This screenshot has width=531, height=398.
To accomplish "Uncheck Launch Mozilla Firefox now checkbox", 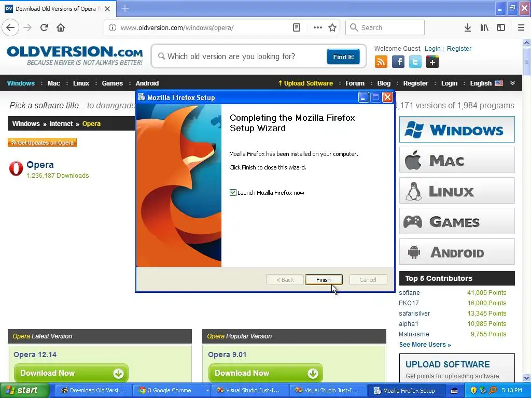I will [x=233, y=193].
